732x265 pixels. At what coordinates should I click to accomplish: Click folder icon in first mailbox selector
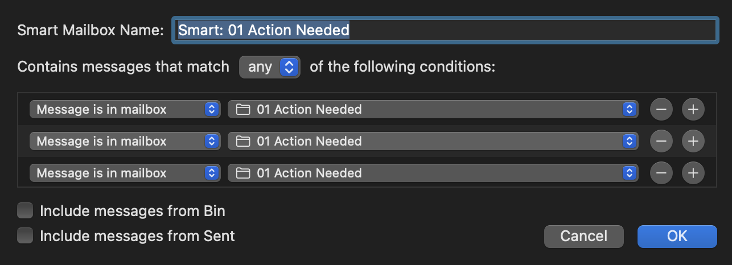pos(243,109)
